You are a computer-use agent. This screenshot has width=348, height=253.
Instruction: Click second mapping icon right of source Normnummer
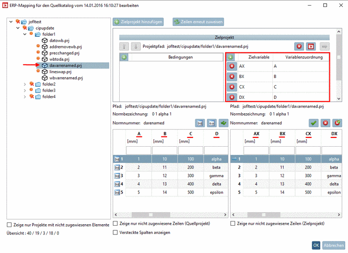point(212,123)
